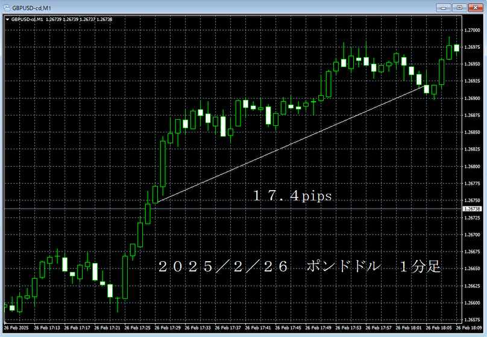Screen dimensions: 487x337
Task: Click the 26 Feb 17:49 time label
Action: click(318, 328)
